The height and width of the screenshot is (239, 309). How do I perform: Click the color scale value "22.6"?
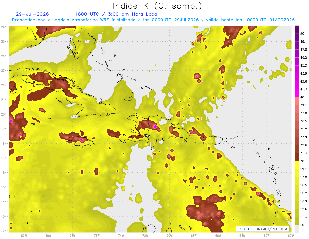(304, 209)
